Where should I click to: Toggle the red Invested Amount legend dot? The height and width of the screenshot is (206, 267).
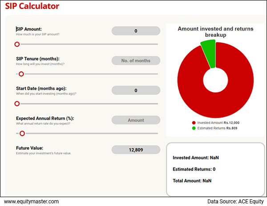[x=194, y=123]
